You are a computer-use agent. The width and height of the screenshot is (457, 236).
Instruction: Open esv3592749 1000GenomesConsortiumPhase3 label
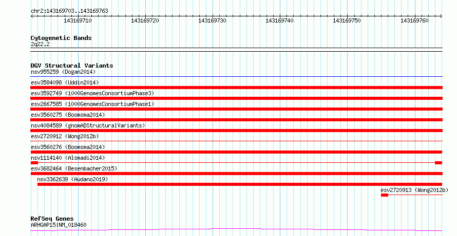point(92,93)
